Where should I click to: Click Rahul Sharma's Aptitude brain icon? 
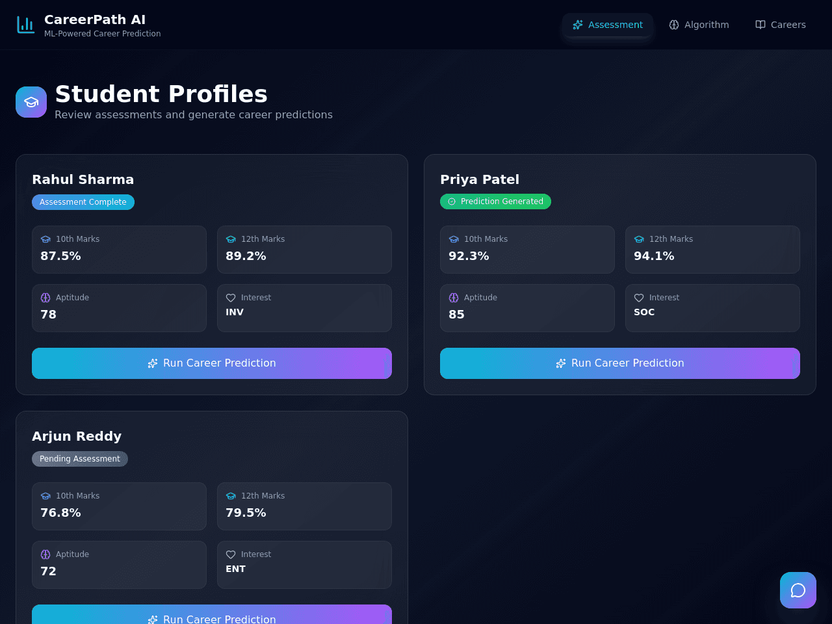[45, 298]
